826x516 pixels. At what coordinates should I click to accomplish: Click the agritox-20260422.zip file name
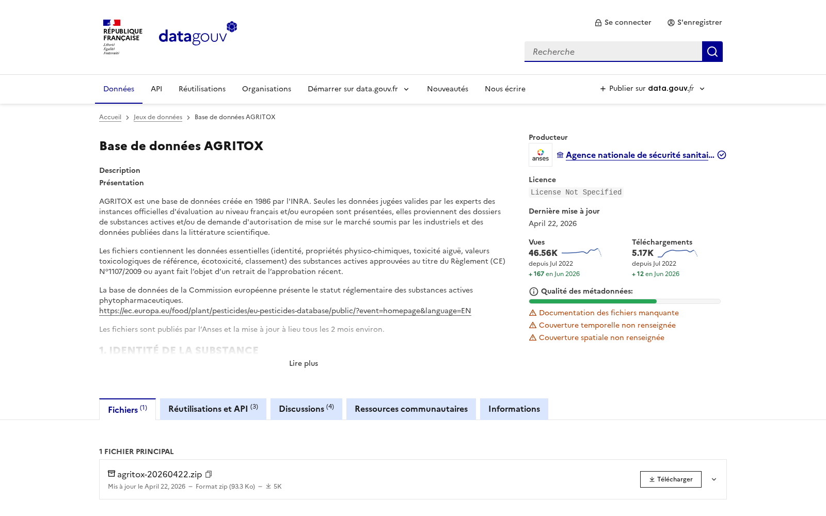pos(160,474)
